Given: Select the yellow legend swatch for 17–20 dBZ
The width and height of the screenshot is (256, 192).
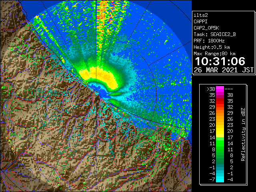Looking at the screenshot, I should coord(220,131).
